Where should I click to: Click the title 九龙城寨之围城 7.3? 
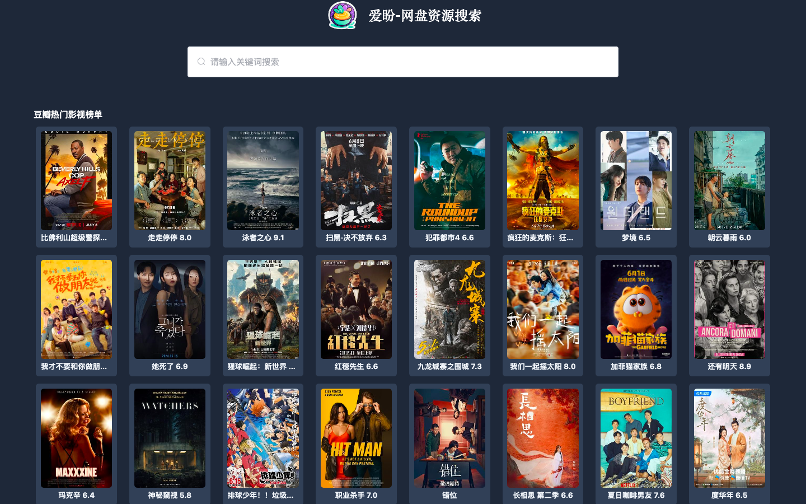pos(449,366)
